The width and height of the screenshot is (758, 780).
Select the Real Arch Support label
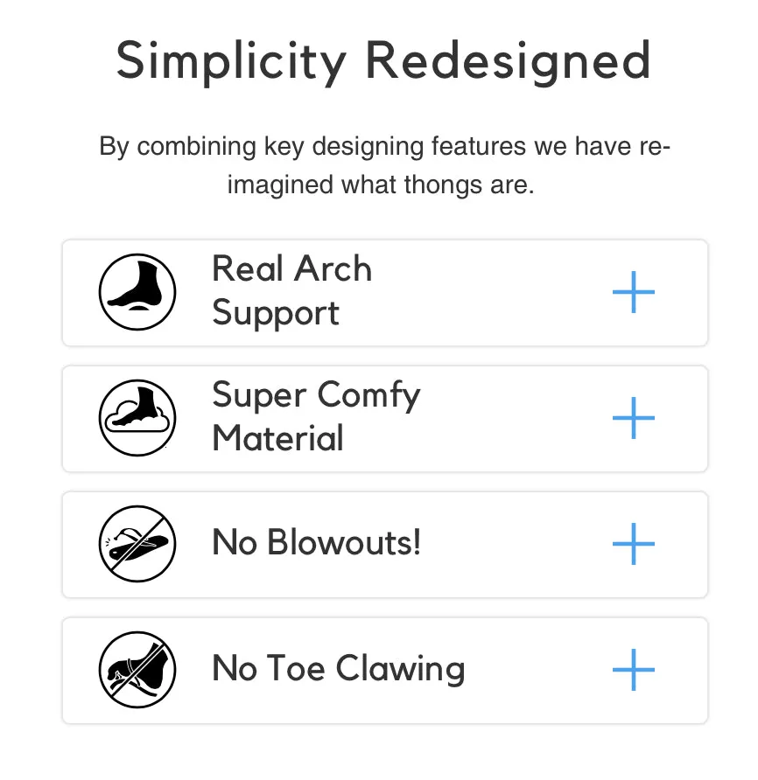tap(291, 290)
